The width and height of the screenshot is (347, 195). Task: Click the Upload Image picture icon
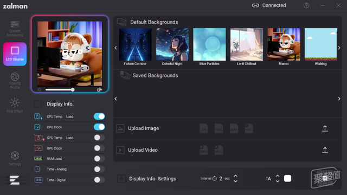(x=120, y=128)
